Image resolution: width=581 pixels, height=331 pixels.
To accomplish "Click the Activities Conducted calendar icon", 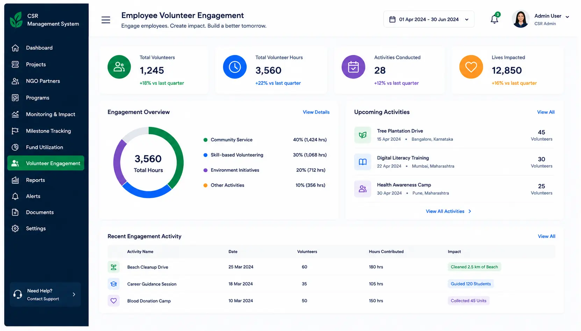I will (353, 67).
